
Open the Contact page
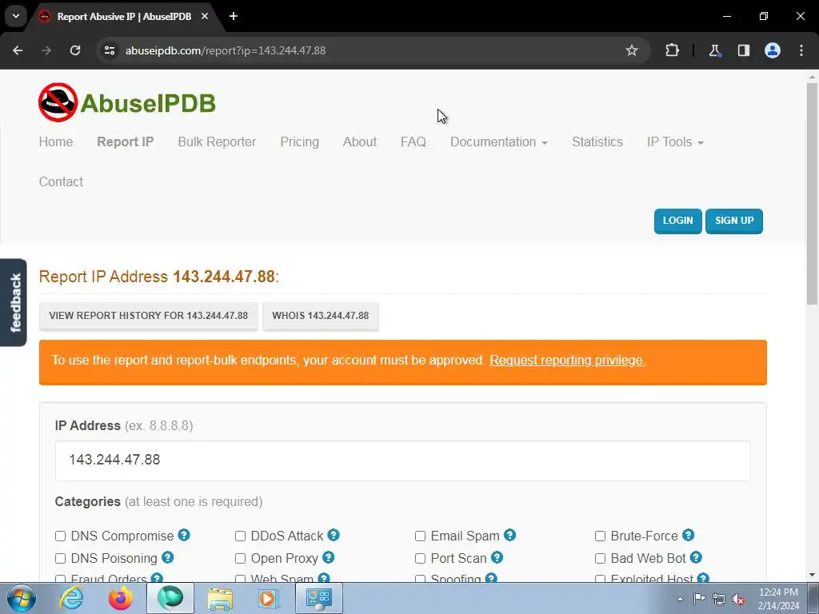[61, 181]
